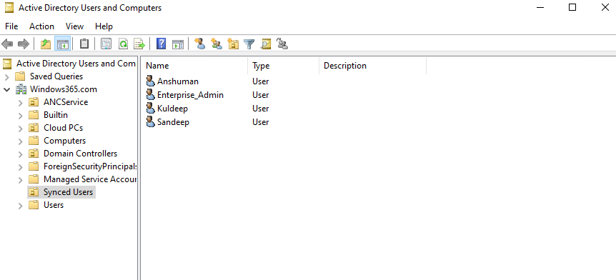Click the Windows365.com domain icon
Image resolution: width=616 pixels, height=280 pixels.
[21, 89]
